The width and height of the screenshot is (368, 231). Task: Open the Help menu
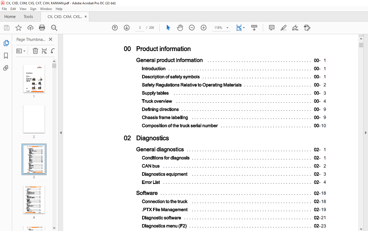pyautogui.click(x=59, y=9)
